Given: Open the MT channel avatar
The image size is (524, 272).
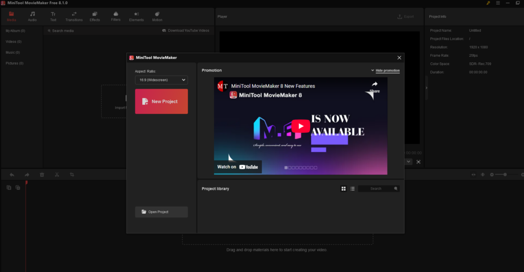Looking at the screenshot, I should point(223,86).
